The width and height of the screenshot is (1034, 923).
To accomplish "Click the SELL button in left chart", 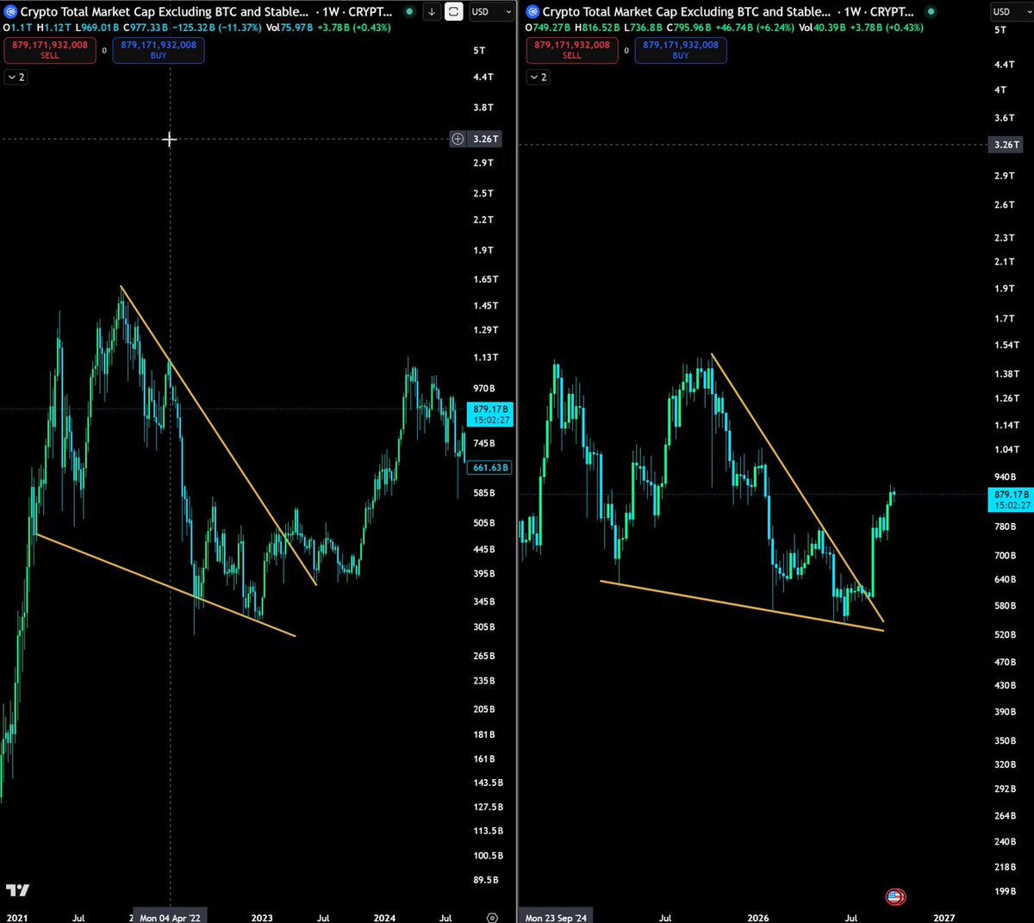I will click(50, 50).
